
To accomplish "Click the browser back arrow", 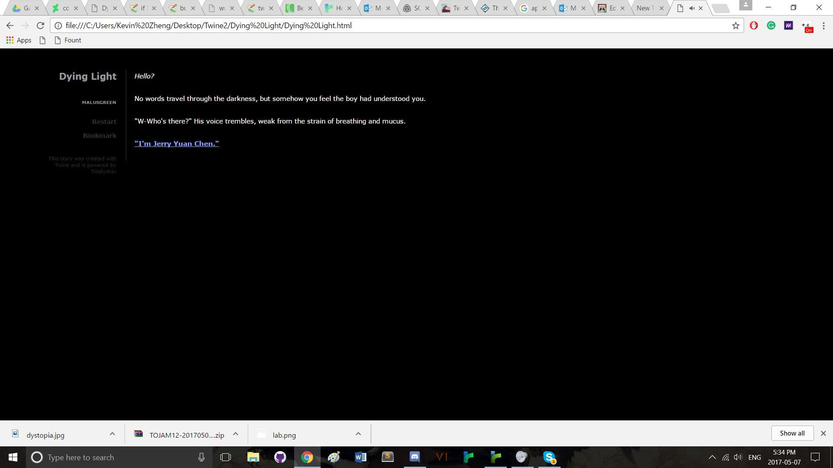I will tap(10, 26).
